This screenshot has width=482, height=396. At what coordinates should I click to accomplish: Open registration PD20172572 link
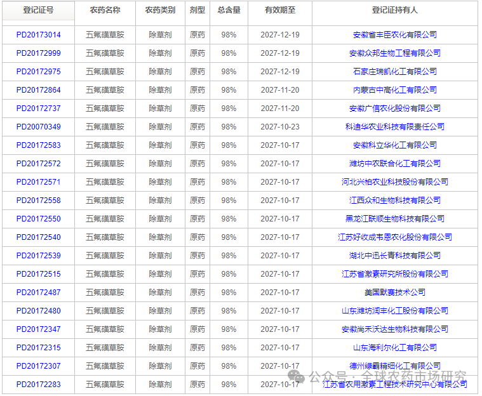39,164
